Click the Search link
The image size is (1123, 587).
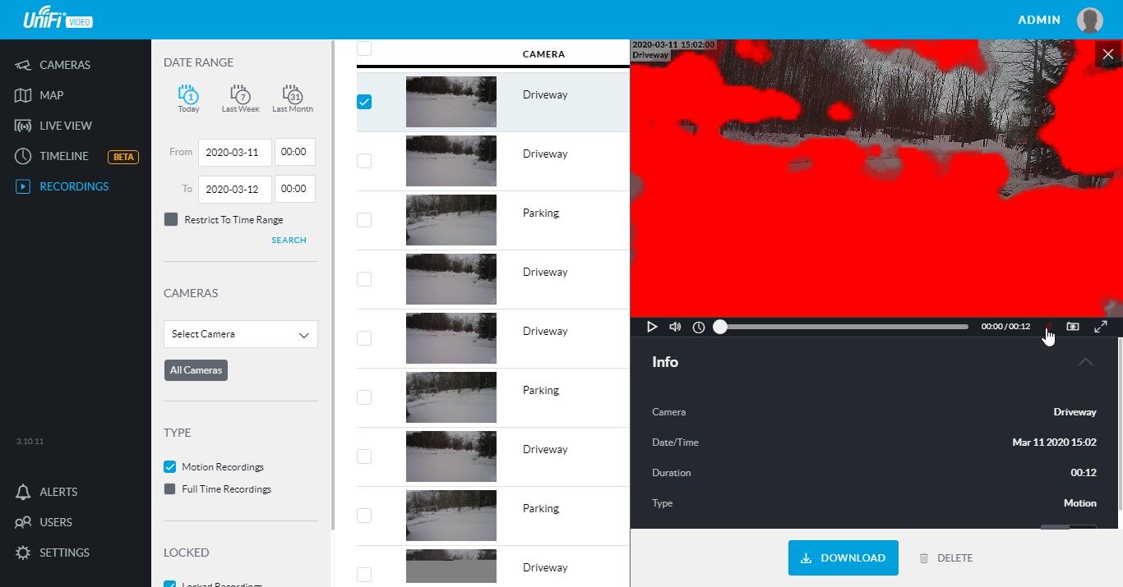(289, 241)
